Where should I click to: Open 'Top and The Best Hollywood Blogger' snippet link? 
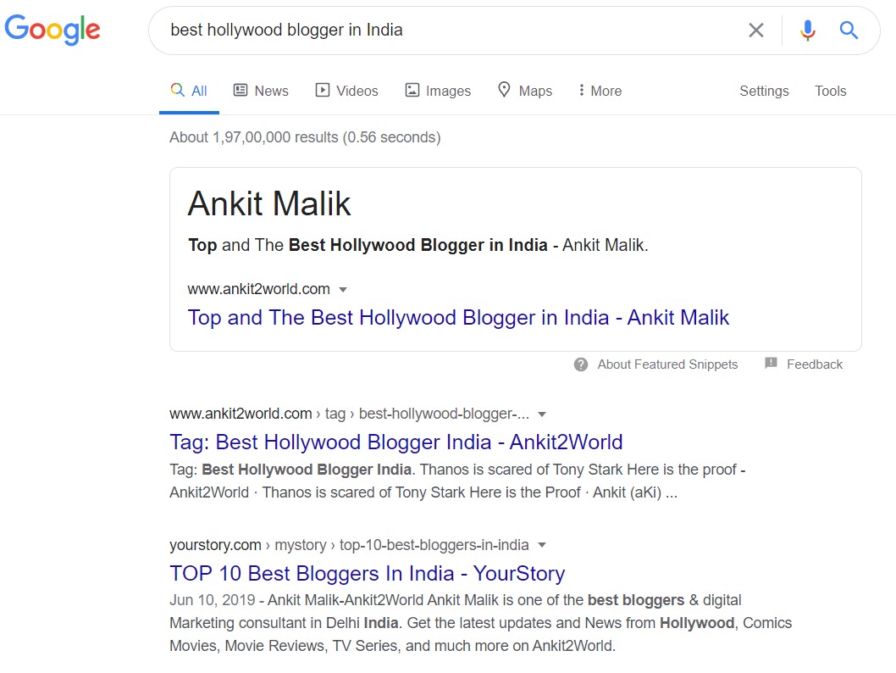click(x=458, y=317)
